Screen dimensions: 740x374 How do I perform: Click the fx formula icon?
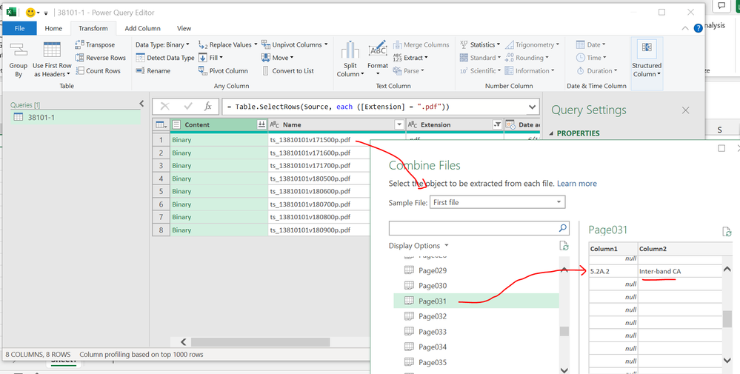pos(207,107)
